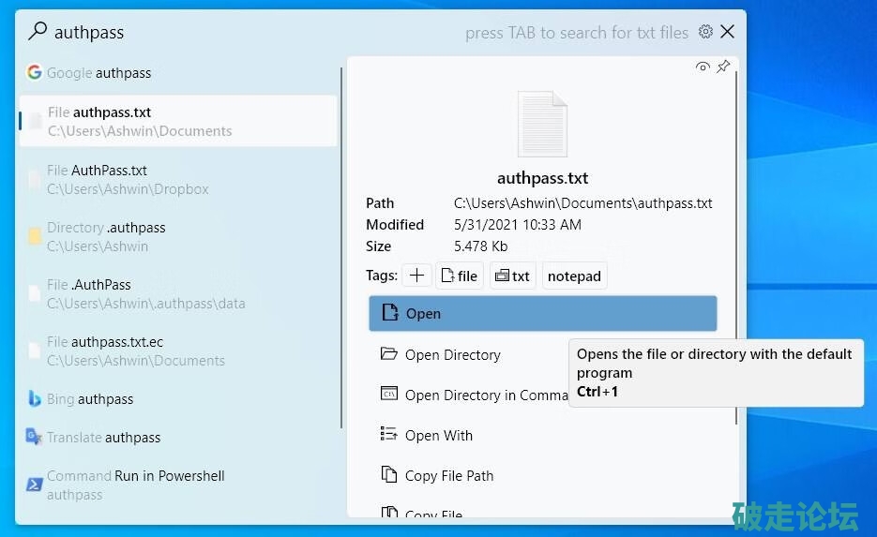This screenshot has height=537, width=877.
Task: Pin the details panel with pin icon
Action: coord(723,67)
